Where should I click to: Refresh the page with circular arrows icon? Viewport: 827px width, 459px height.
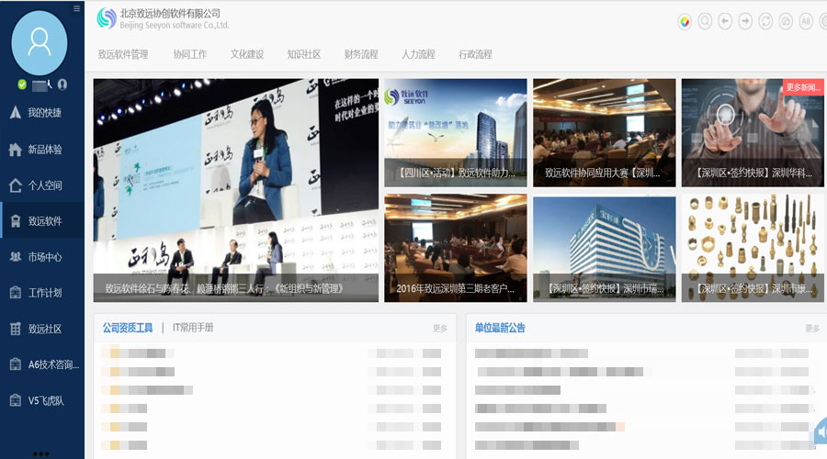[765, 22]
